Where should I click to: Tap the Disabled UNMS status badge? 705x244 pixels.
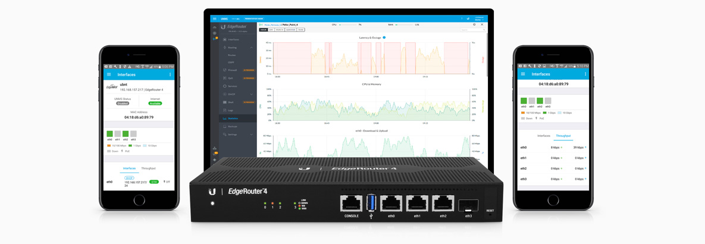123,104
